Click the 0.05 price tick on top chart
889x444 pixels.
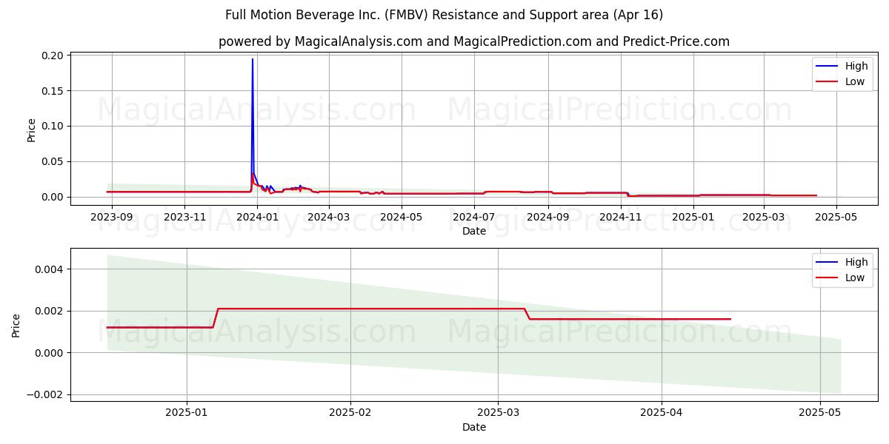coord(52,161)
